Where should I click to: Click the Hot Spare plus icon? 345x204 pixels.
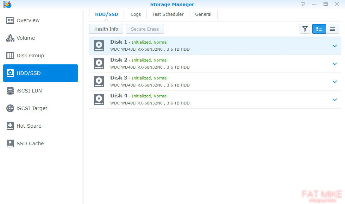[x=10, y=126]
